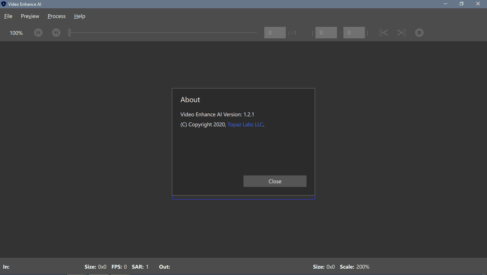
Task: Click the Out: label in status bar
Action: click(x=165, y=267)
